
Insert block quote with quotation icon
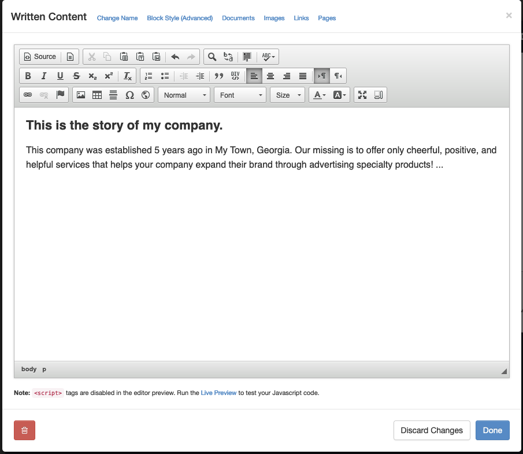coord(219,76)
